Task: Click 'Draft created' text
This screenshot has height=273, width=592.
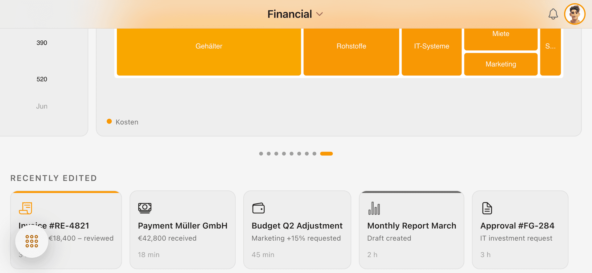Action: click(389, 238)
